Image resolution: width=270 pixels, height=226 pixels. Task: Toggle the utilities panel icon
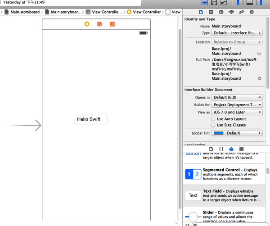point(259,2)
